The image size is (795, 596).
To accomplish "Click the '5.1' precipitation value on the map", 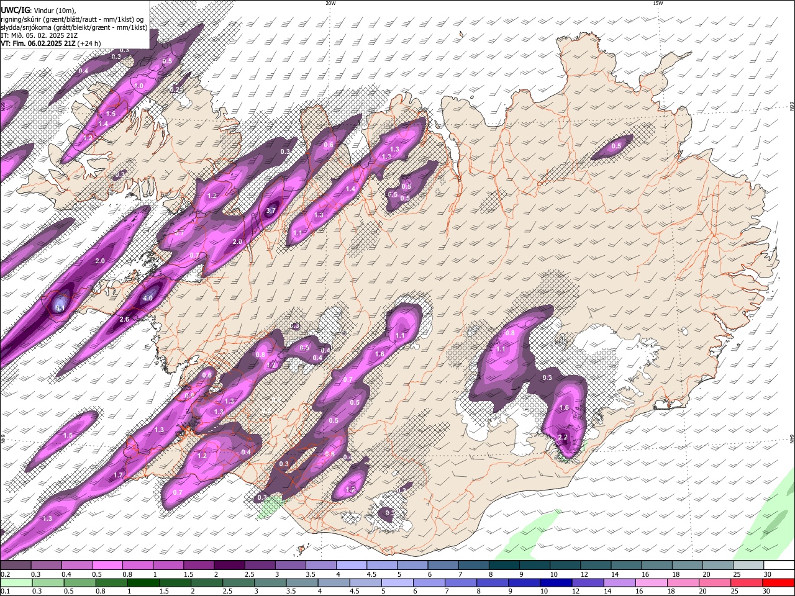I will pos(60,308).
